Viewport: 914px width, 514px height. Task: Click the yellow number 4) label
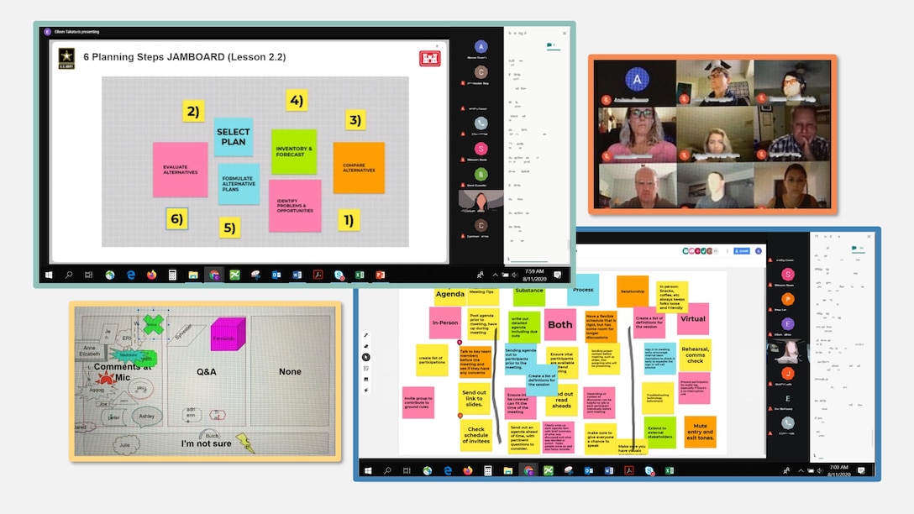pyautogui.click(x=296, y=100)
